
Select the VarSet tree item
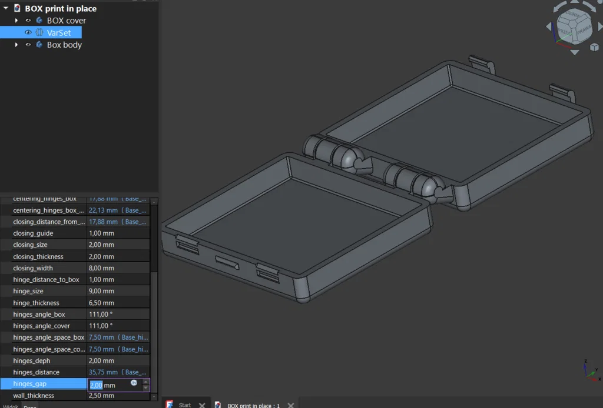point(58,32)
